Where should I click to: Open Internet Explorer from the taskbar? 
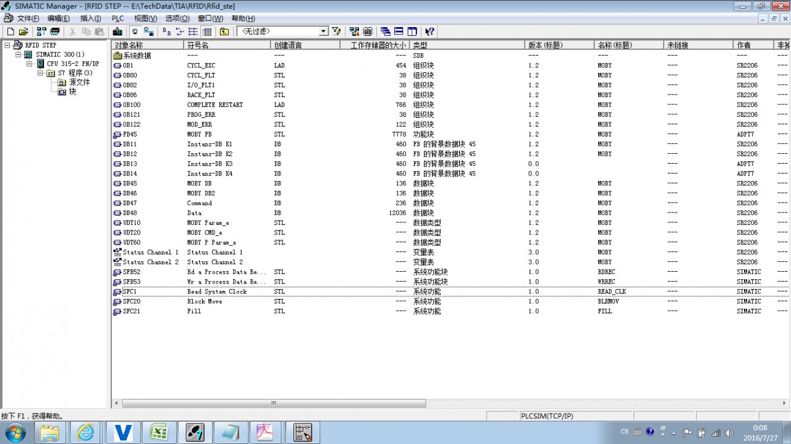(x=86, y=432)
